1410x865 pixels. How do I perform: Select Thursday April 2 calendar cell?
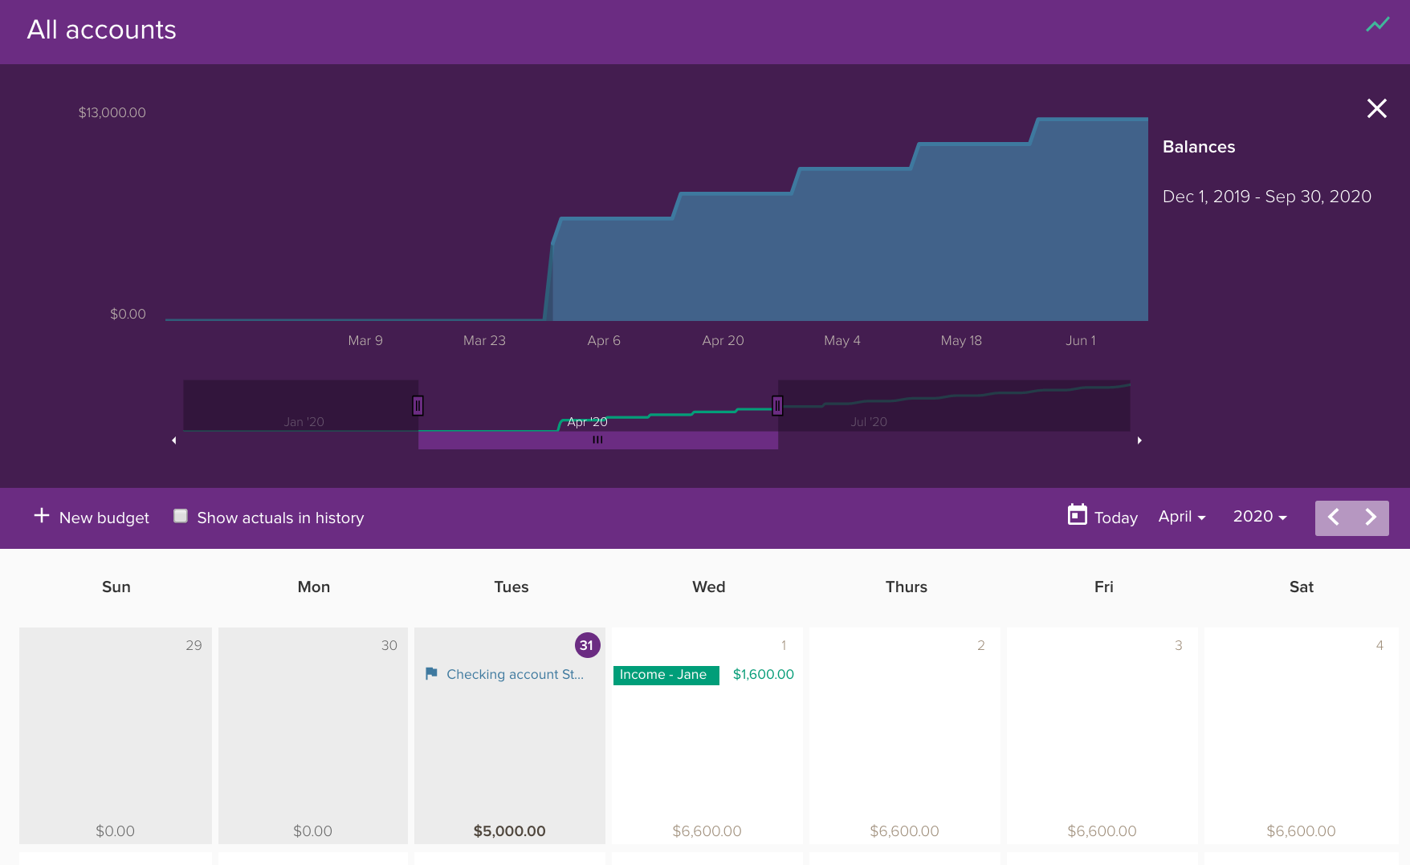click(904, 734)
